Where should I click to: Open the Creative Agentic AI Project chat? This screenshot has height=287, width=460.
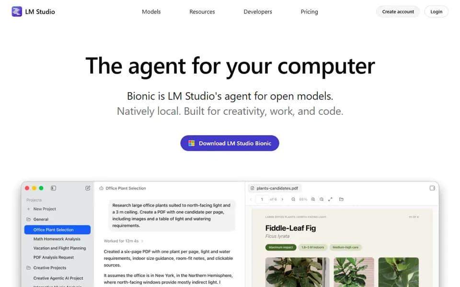point(58,278)
